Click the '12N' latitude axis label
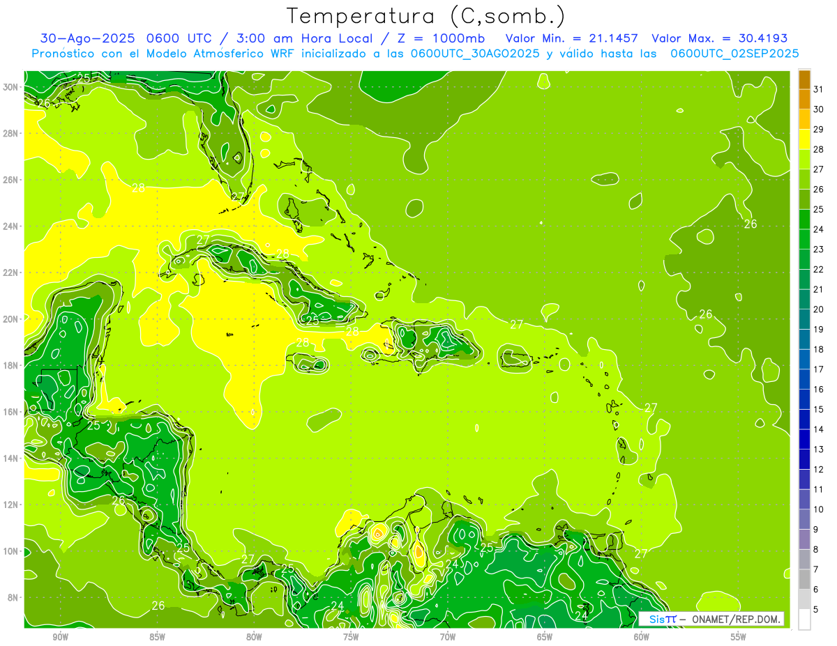The image size is (837, 646). point(10,505)
